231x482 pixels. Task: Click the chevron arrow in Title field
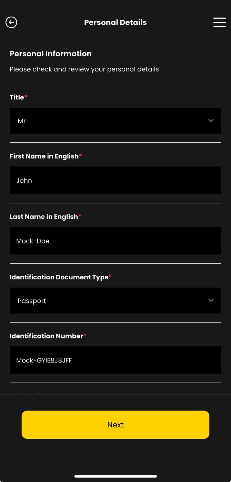click(211, 120)
